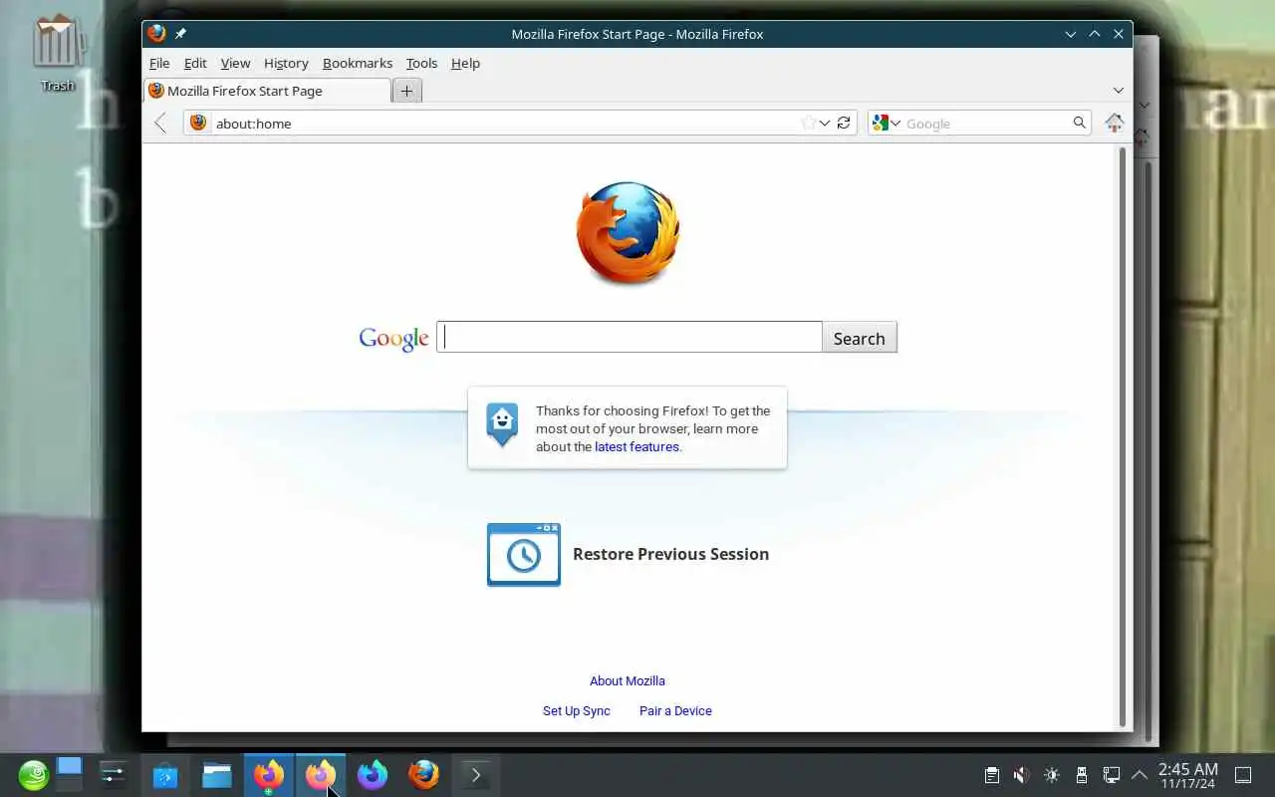The width and height of the screenshot is (1275, 797).
Task: Expand the taskbar overflow arrow after Firefox icons
Action: click(475, 774)
